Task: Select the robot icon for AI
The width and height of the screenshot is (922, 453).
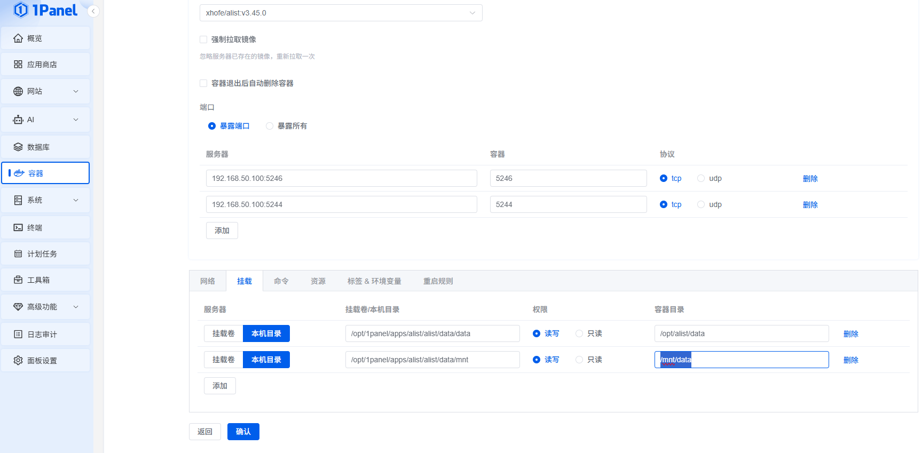Action: click(x=18, y=120)
